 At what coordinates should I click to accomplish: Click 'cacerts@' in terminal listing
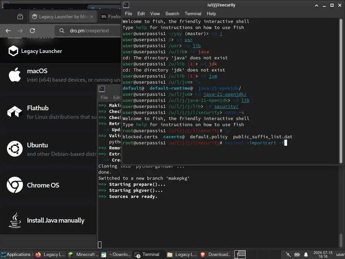coord(174,137)
